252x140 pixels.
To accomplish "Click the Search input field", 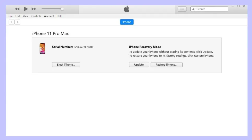I will (x=209, y=9).
